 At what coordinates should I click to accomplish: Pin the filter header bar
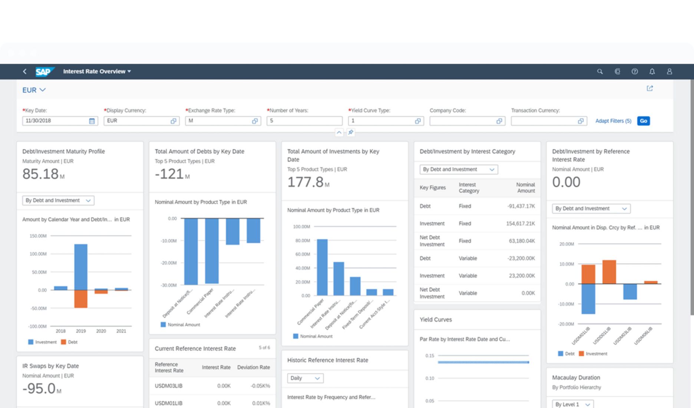[350, 132]
